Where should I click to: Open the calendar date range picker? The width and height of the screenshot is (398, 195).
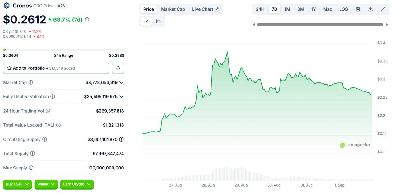pos(358,9)
